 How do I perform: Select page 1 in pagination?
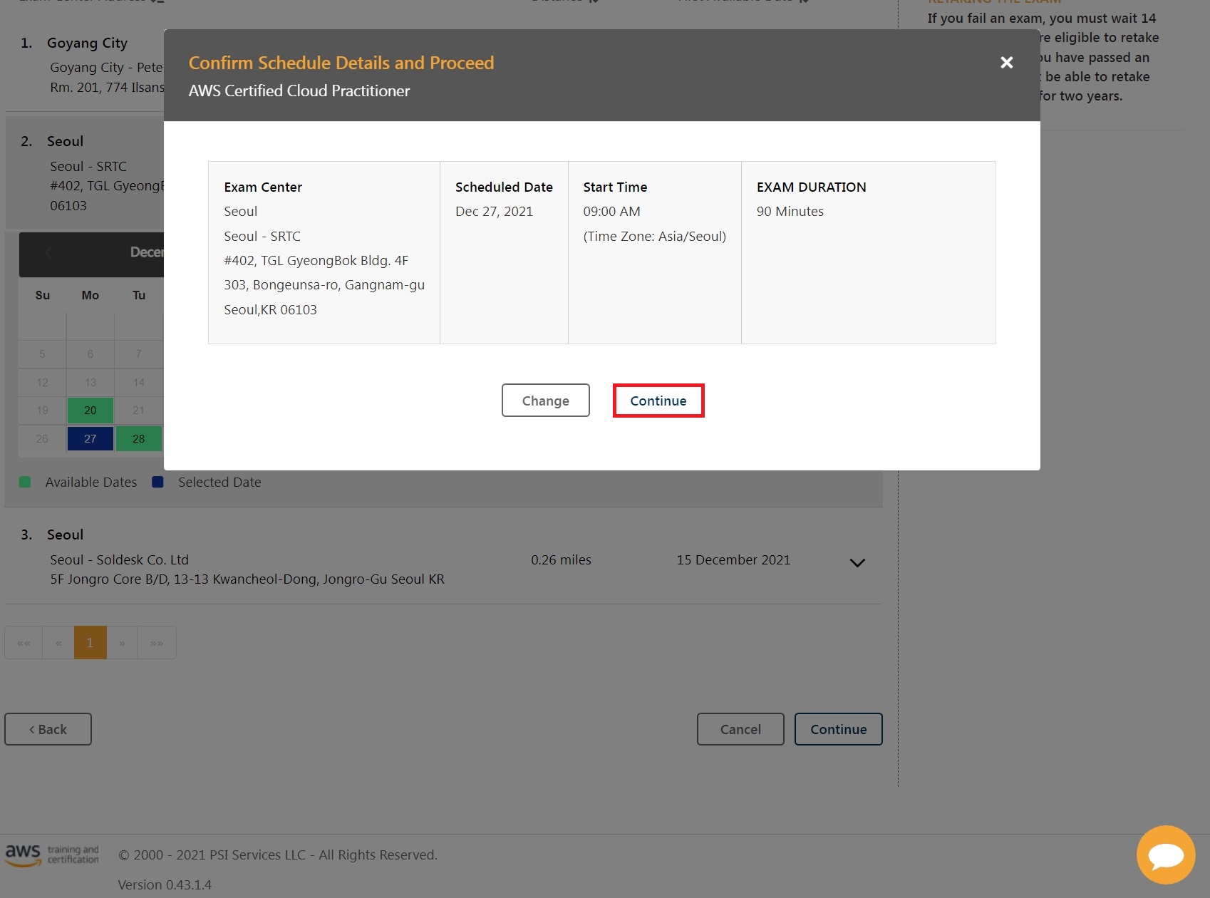pos(91,643)
